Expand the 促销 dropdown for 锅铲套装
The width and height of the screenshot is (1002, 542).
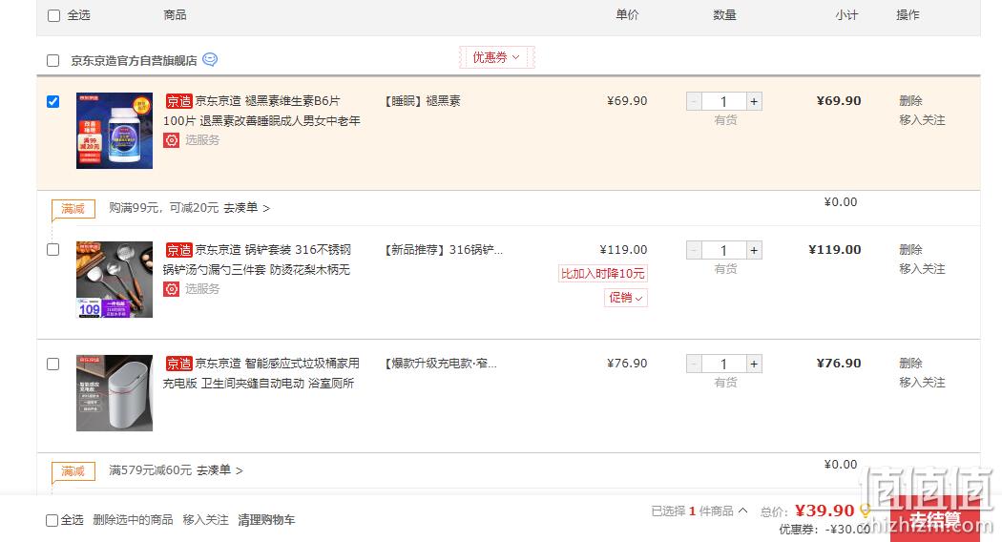[626, 298]
